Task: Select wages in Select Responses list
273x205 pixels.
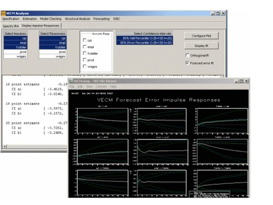Action: point(53,56)
